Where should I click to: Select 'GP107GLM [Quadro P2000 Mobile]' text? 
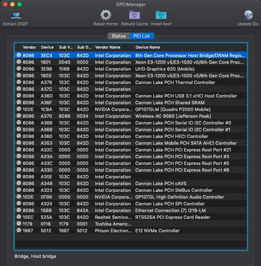click(x=173, y=110)
